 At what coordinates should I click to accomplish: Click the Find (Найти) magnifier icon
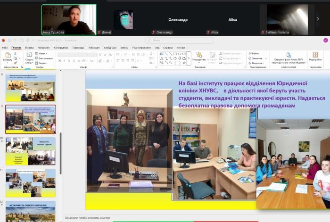[250, 53]
